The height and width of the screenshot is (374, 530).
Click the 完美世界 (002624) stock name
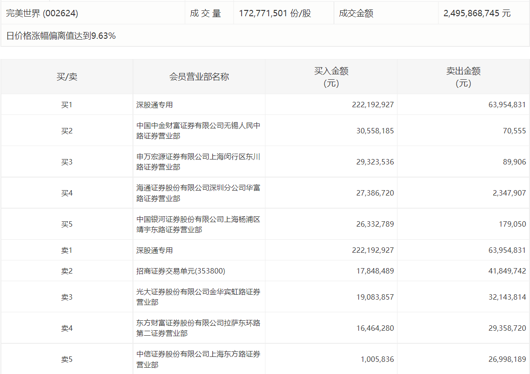coord(42,14)
